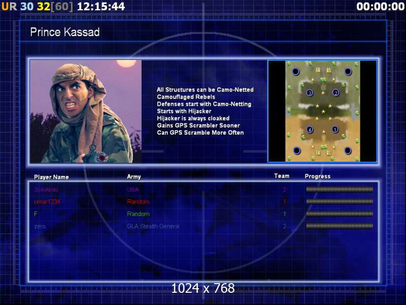
Task: Click 'Hijacker is always cloaked' line
Action: 193,118
